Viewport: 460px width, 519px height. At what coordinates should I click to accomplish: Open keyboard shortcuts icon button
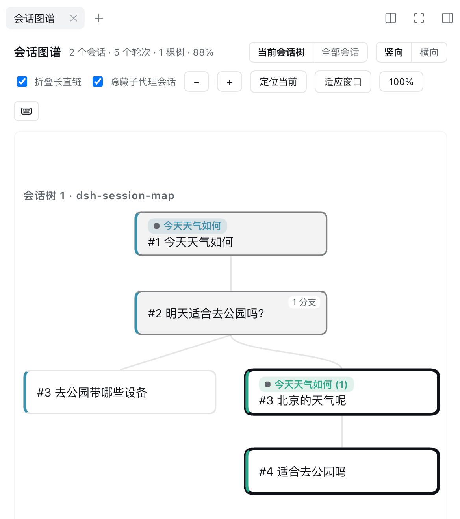pos(26,111)
